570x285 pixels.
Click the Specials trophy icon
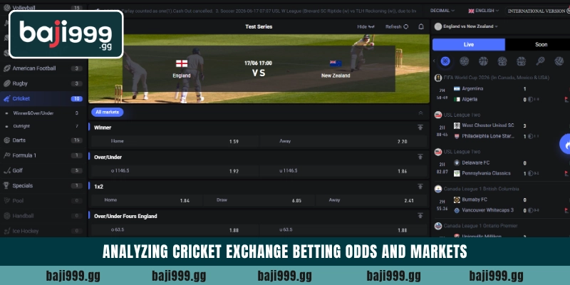pyautogui.click(x=6, y=185)
